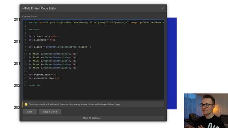
Task: Click the getElementById('slider') code line
Action: (x=60, y=47)
